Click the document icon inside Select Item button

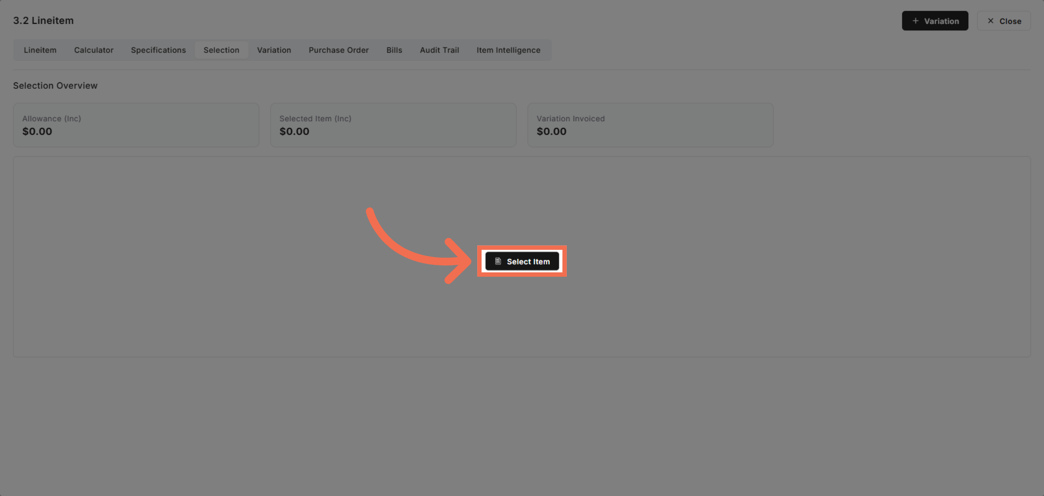click(498, 261)
